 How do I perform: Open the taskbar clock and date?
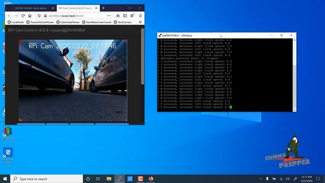307,179
